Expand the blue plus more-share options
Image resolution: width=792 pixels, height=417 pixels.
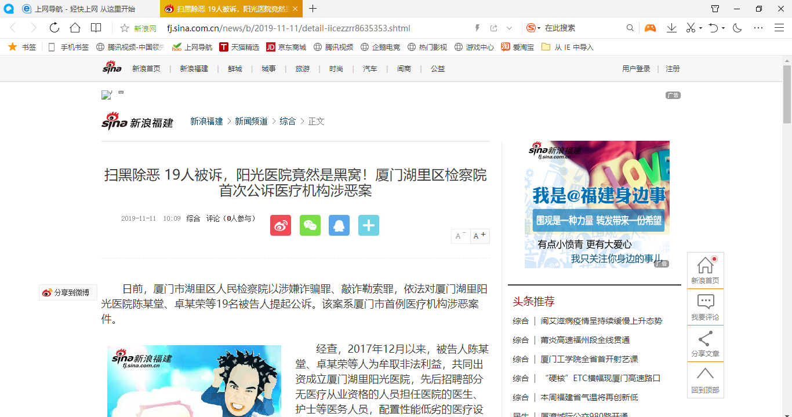tap(369, 225)
